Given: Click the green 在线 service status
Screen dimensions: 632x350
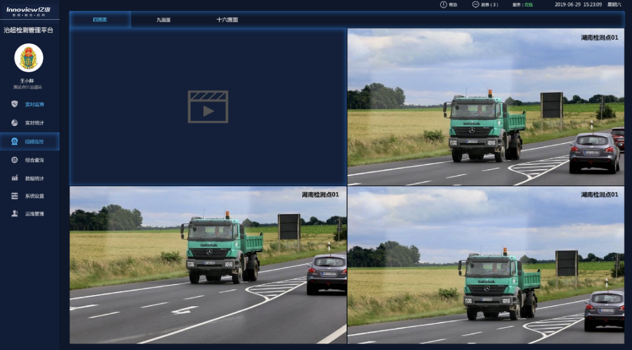Looking at the screenshot, I should [528, 4].
